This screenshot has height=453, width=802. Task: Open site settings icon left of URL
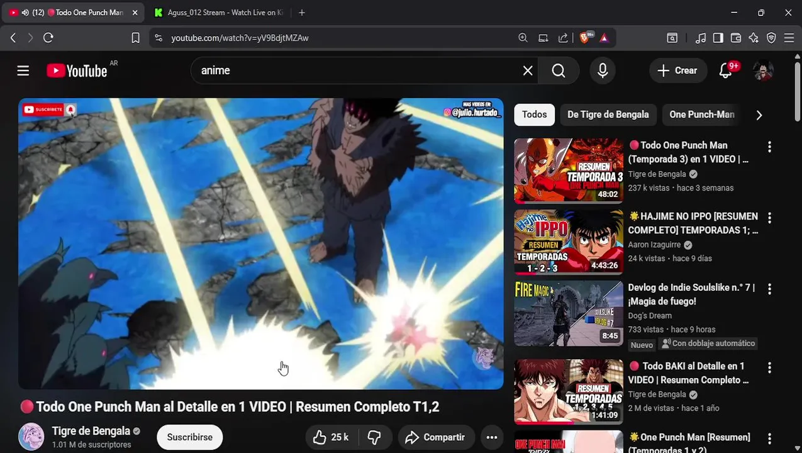point(159,38)
